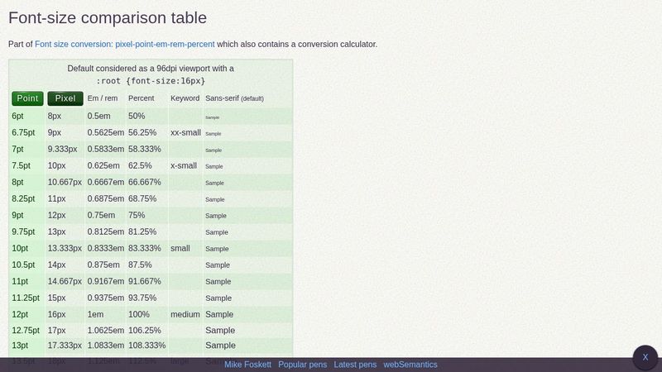Click the 0.5em cell
Viewport: 662px width, 372px height.
(x=106, y=116)
